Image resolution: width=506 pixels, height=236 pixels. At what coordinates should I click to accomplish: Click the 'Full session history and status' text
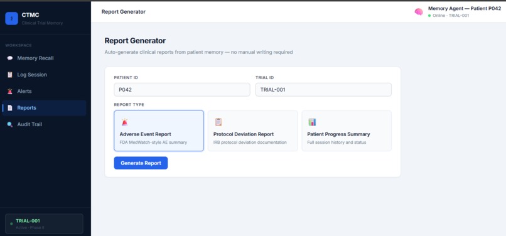pyautogui.click(x=336, y=142)
